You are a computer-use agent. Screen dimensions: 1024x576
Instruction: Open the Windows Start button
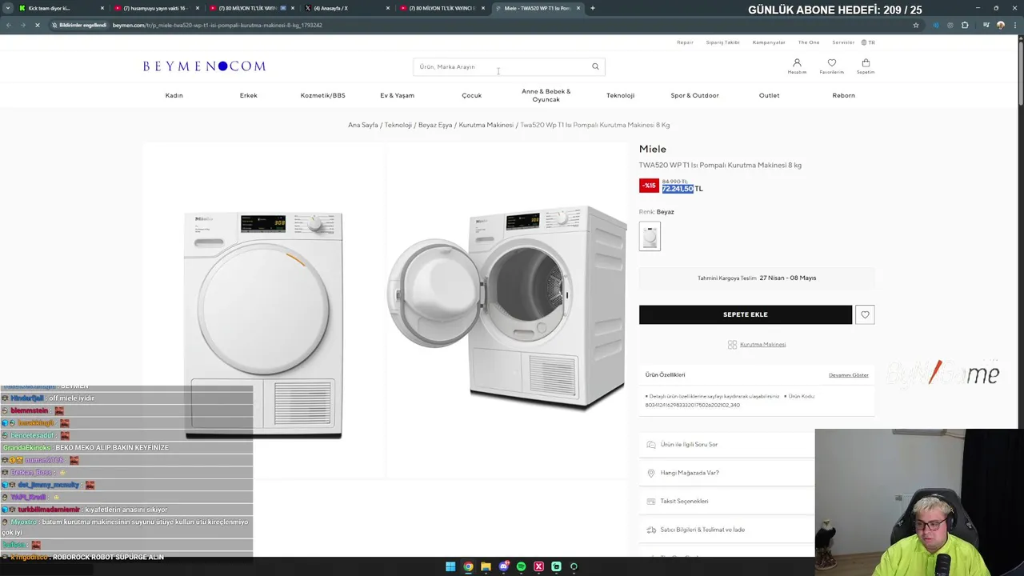[450, 566]
